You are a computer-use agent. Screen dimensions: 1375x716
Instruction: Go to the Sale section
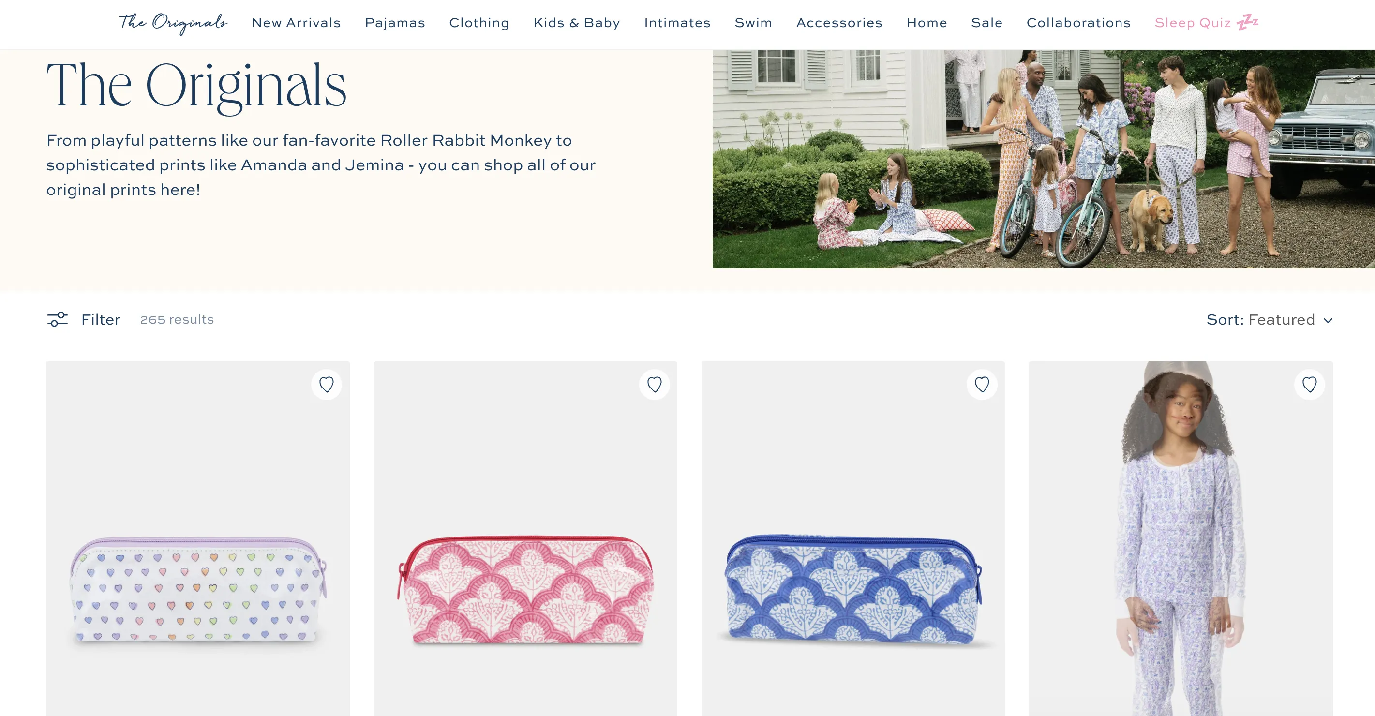(986, 23)
